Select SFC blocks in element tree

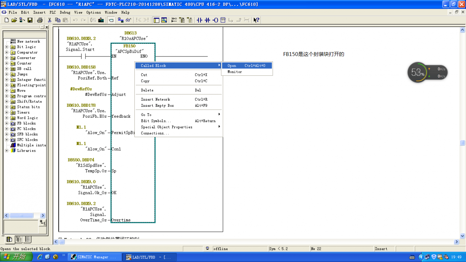click(27, 140)
